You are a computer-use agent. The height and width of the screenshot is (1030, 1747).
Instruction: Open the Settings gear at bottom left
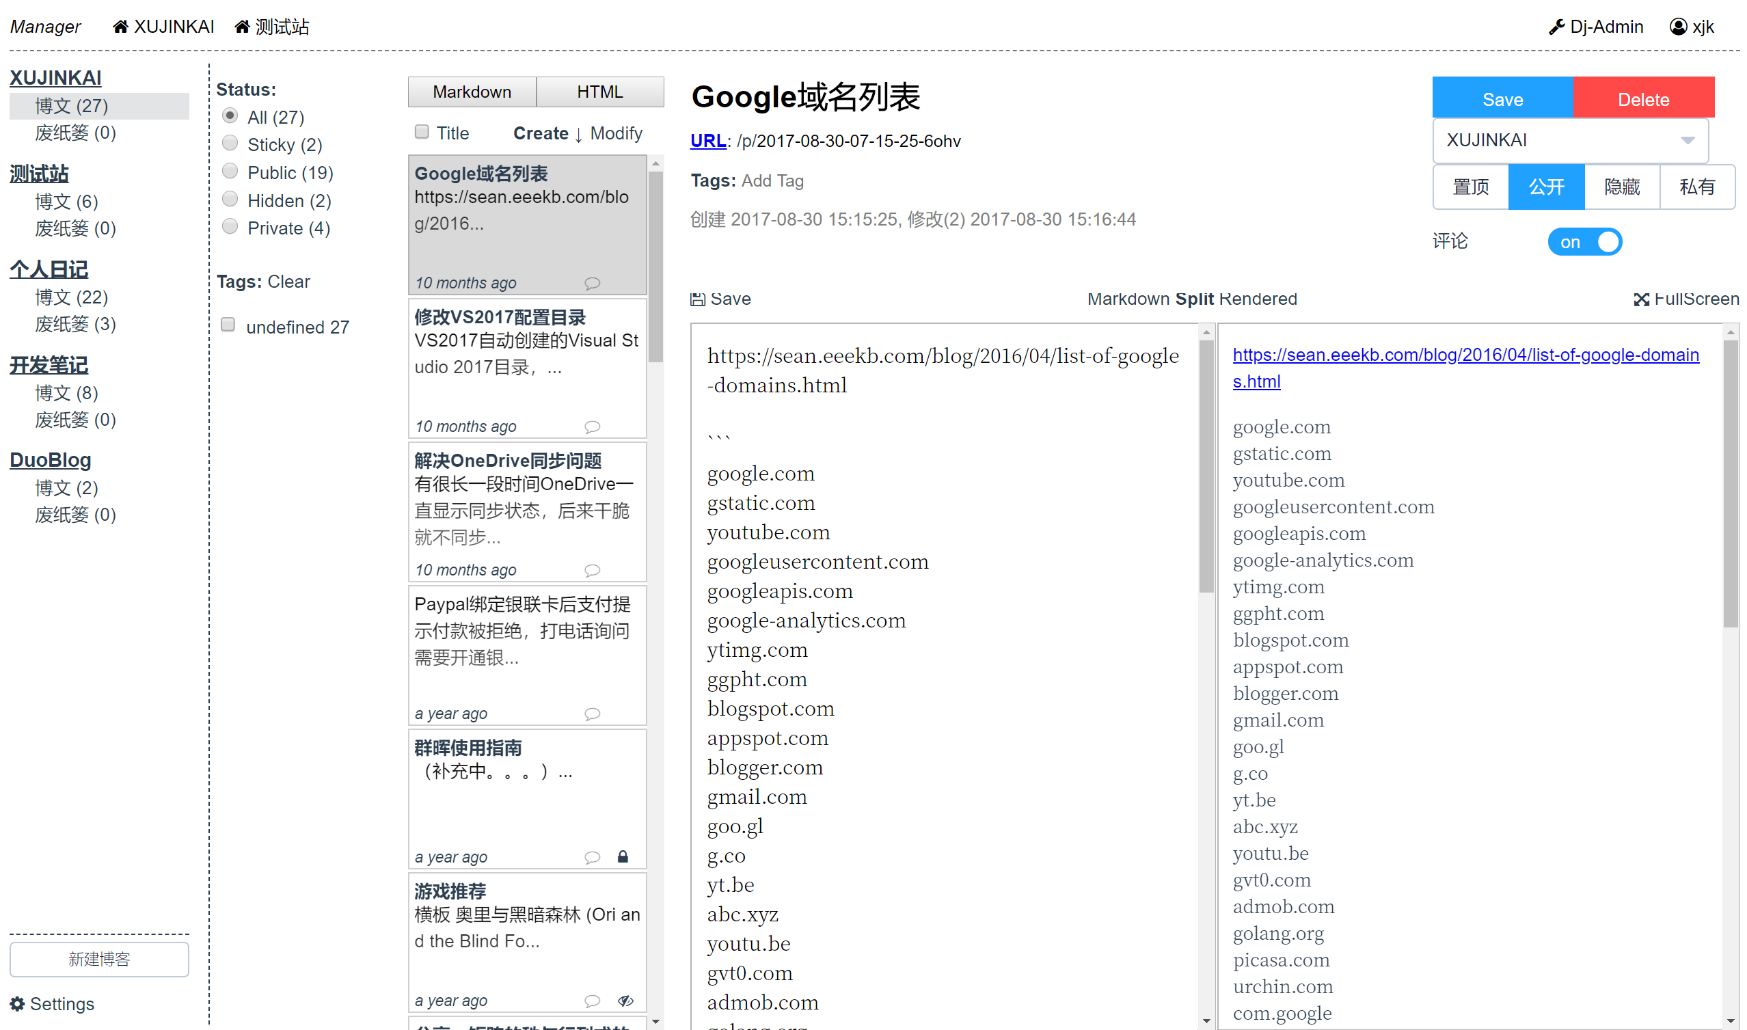tap(17, 1003)
